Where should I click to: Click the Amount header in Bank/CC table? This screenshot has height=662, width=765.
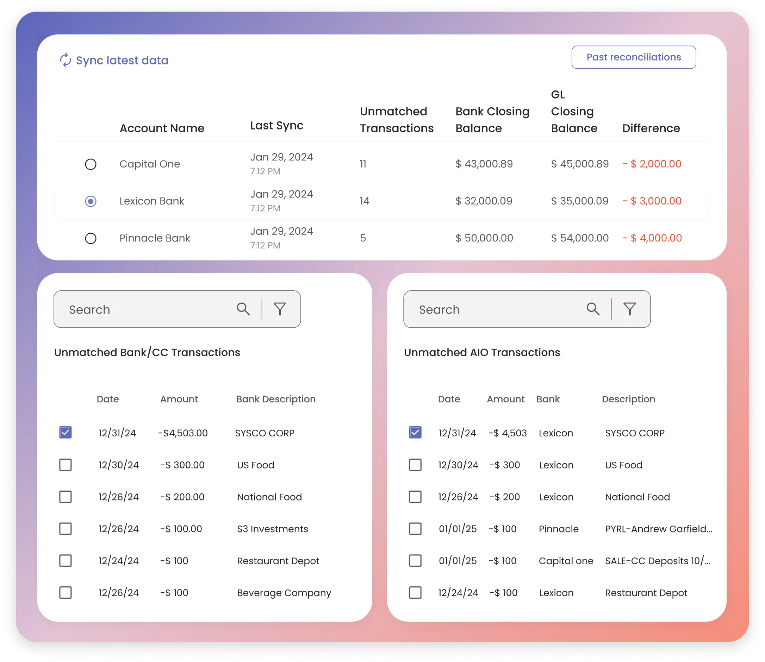coord(179,399)
